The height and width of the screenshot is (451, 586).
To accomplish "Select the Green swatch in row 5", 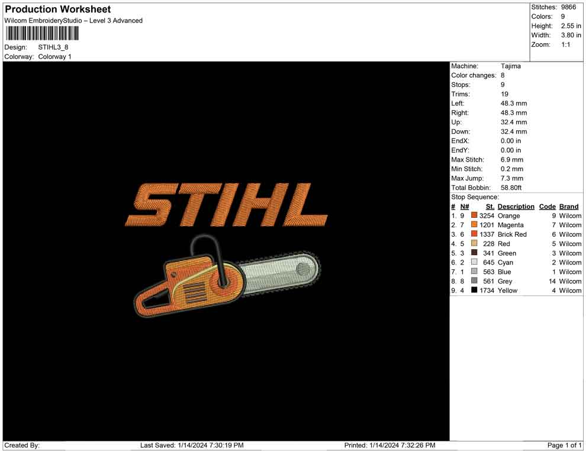I will (474, 253).
